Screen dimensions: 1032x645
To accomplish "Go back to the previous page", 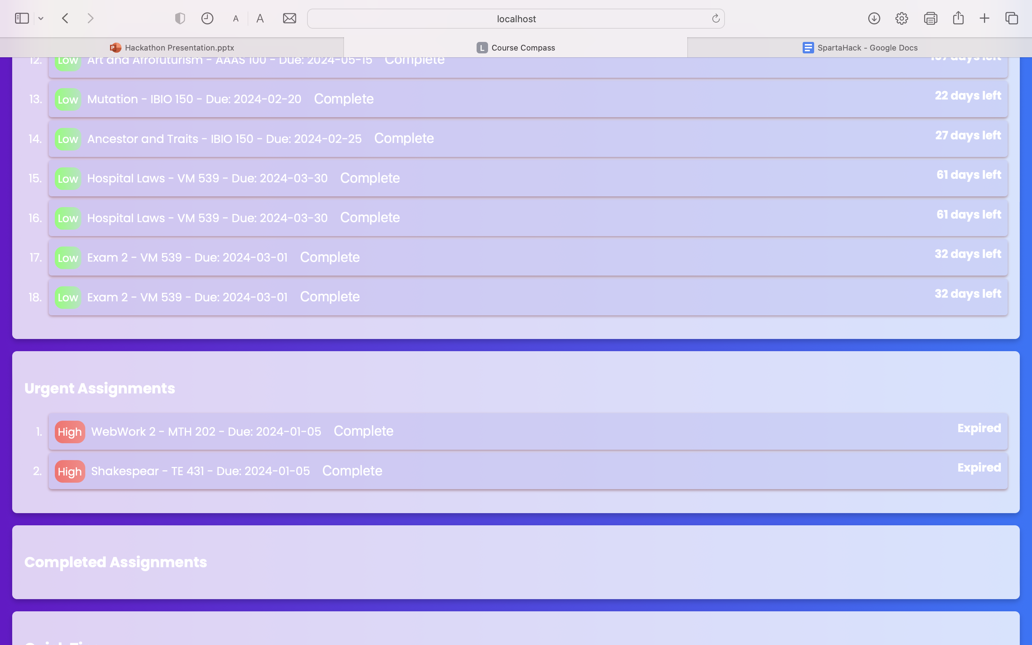I will tap(65, 18).
